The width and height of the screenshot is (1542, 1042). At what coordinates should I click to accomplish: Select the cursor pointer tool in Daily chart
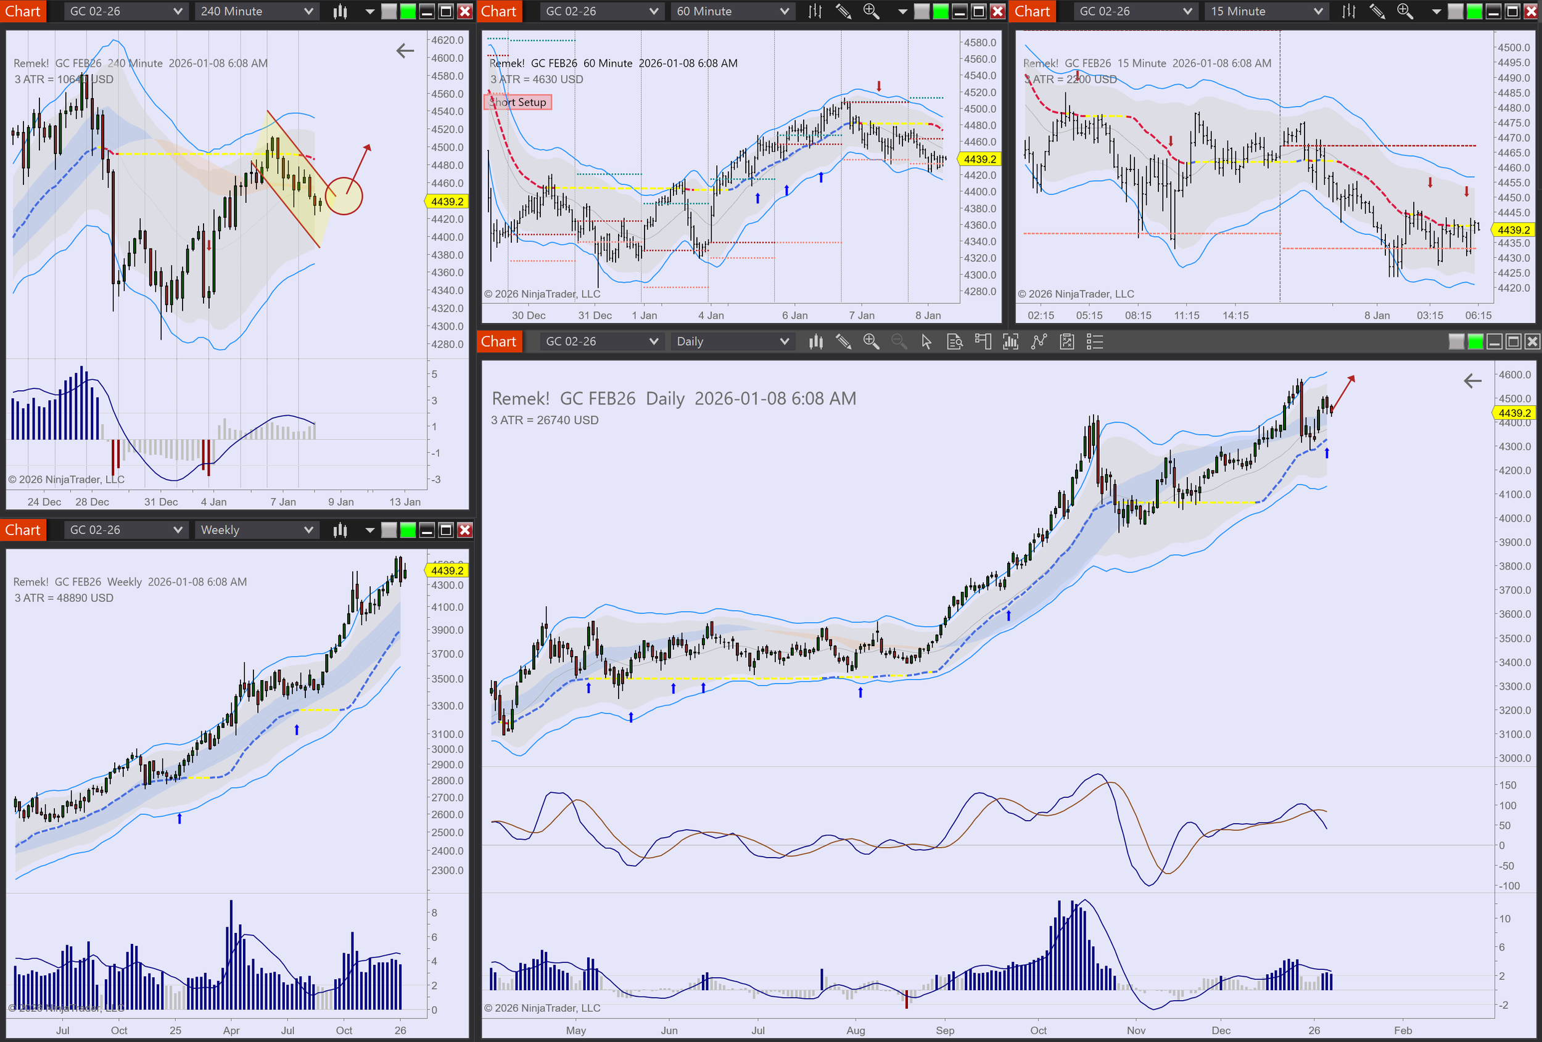[927, 342]
